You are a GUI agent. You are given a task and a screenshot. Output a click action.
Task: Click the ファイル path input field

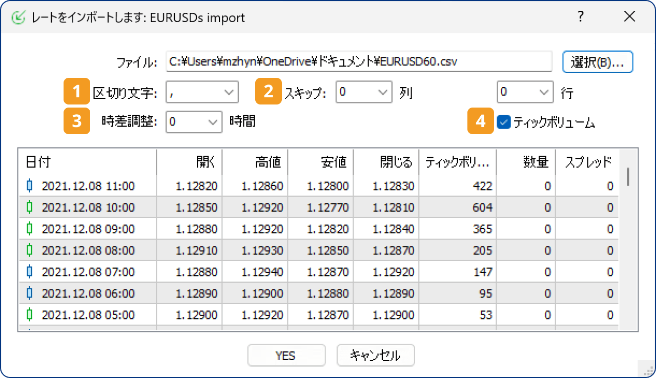tap(358, 62)
